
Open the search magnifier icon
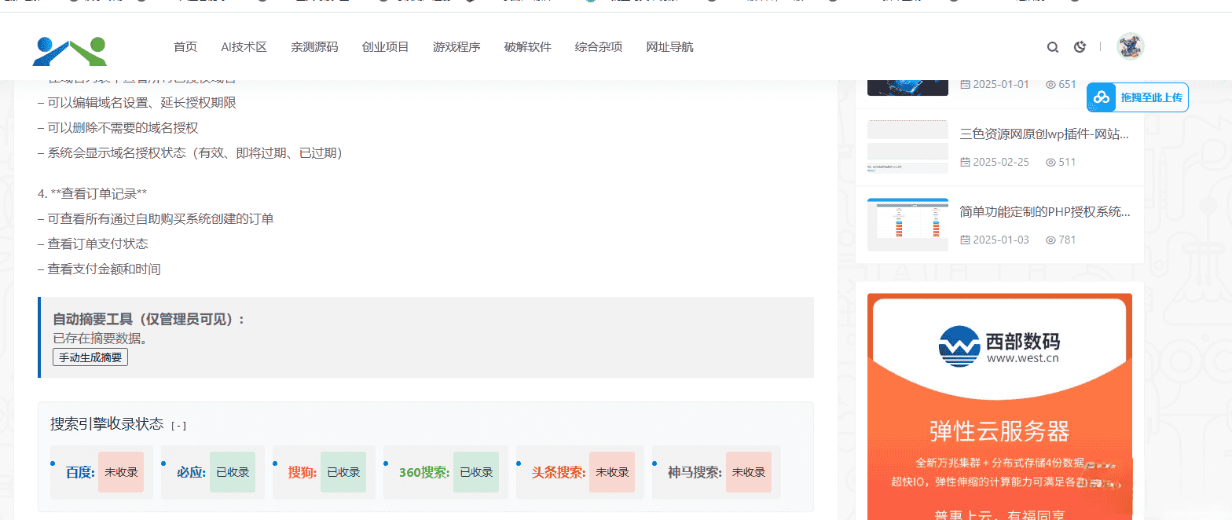(x=1052, y=47)
